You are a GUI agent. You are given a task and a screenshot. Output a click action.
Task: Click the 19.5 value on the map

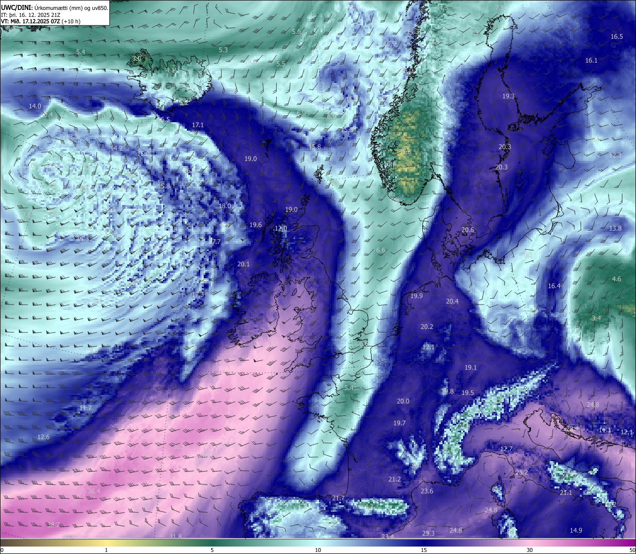pos(468,393)
